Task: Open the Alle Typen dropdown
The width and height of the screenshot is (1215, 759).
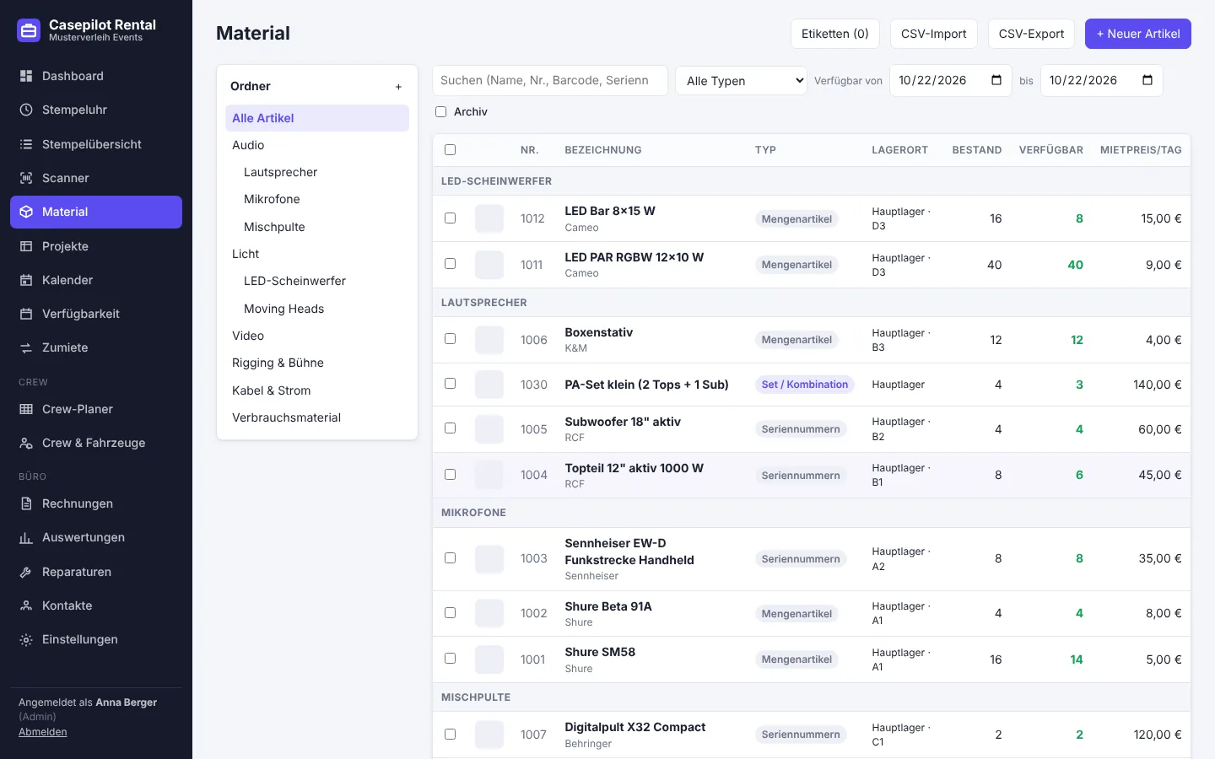Action: tap(742, 81)
